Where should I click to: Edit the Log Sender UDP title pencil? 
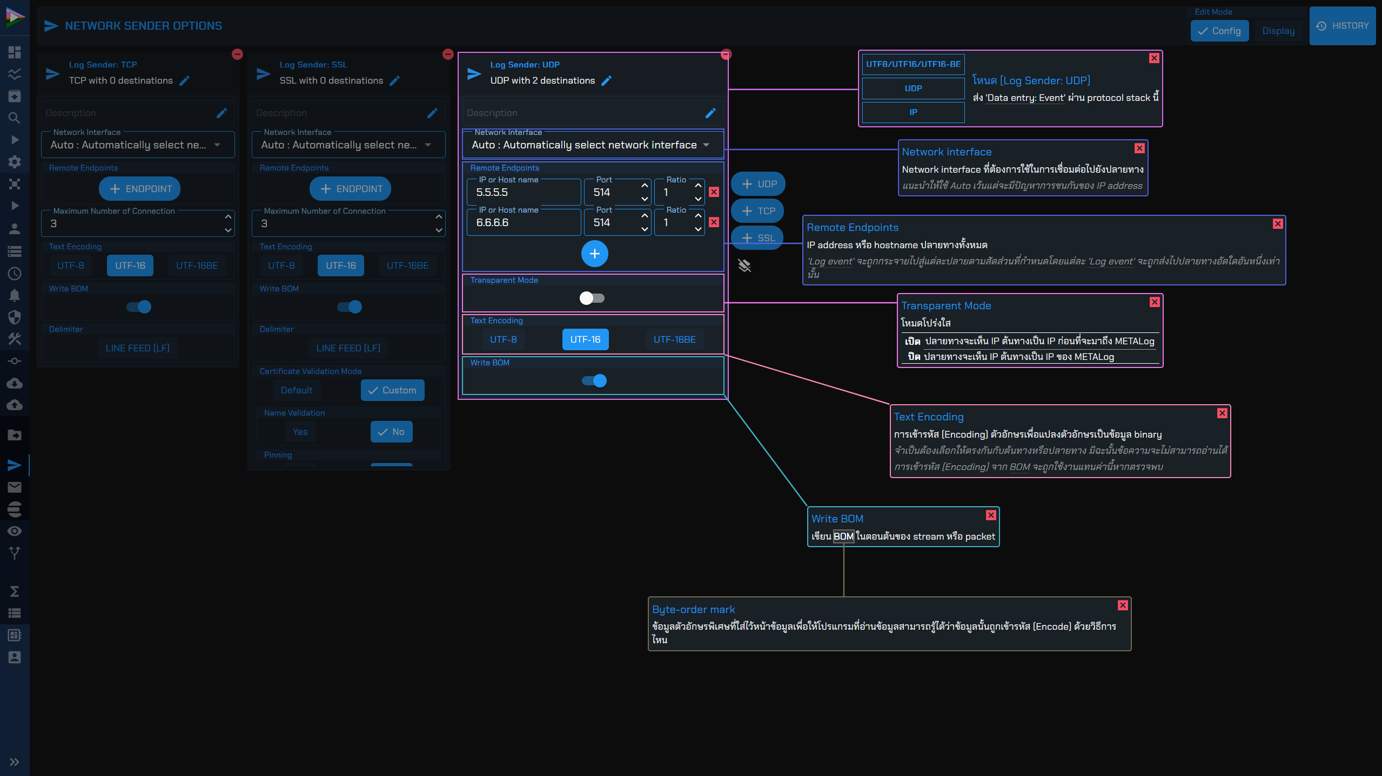(607, 80)
